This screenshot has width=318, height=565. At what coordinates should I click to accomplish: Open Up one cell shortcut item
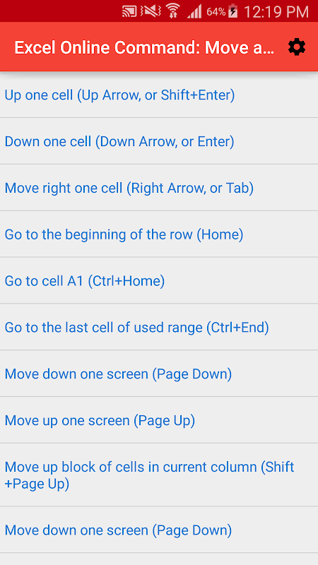pyautogui.click(x=159, y=95)
